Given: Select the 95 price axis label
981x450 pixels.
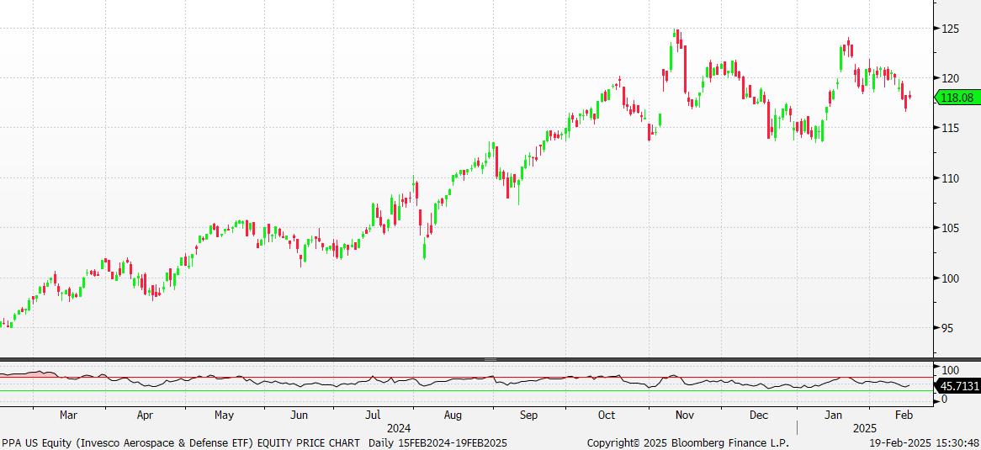Looking at the screenshot, I should [947, 328].
